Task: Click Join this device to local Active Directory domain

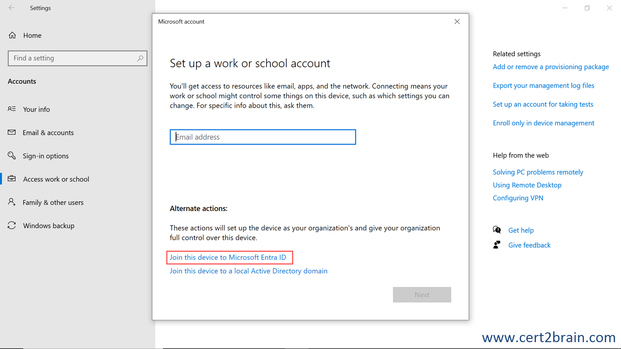Action: 248,271
